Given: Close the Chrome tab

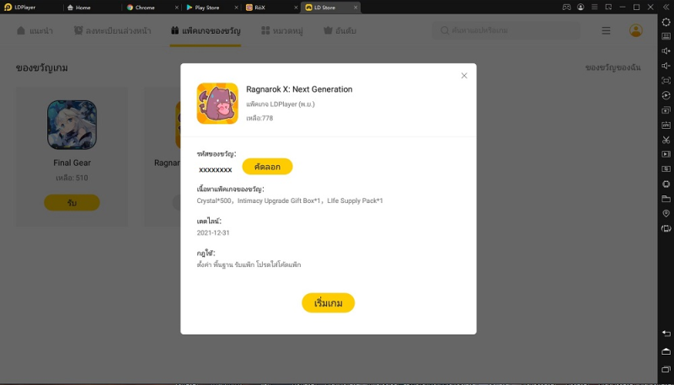Looking at the screenshot, I should click(177, 8).
